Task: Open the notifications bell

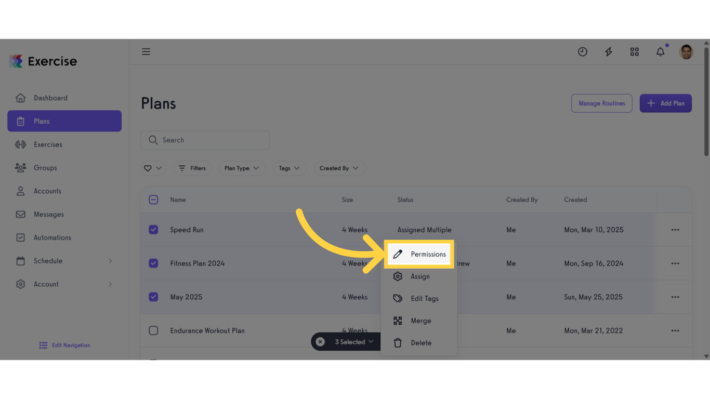Action: tap(660, 51)
